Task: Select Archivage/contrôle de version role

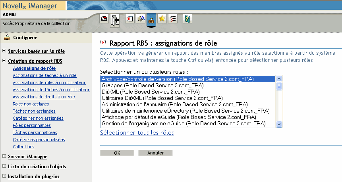Action: pyautogui.click(x=188, y=79)
